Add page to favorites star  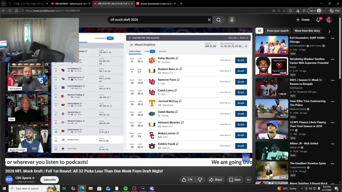pyautogui.click(x=284, y=11)
